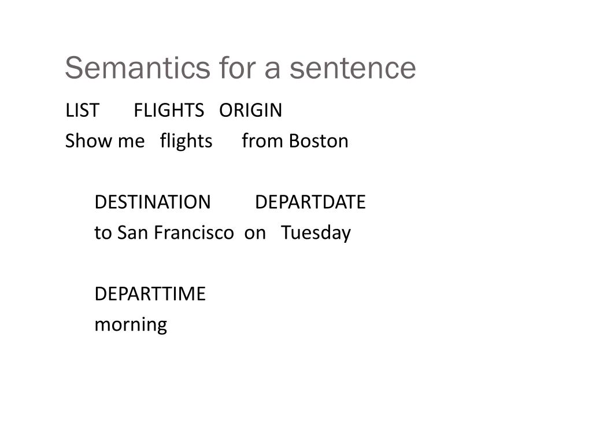Select the lowercase word 'flights'
Screen dimensions: 592x444
pos(186,142)
